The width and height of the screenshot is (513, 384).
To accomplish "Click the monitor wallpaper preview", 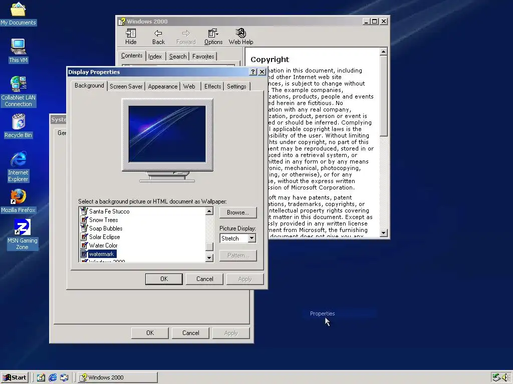I will coord(167,134).
